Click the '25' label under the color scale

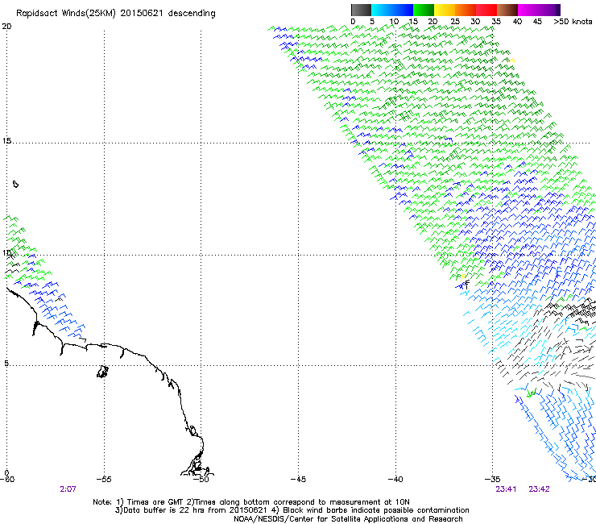click(455, 21)
